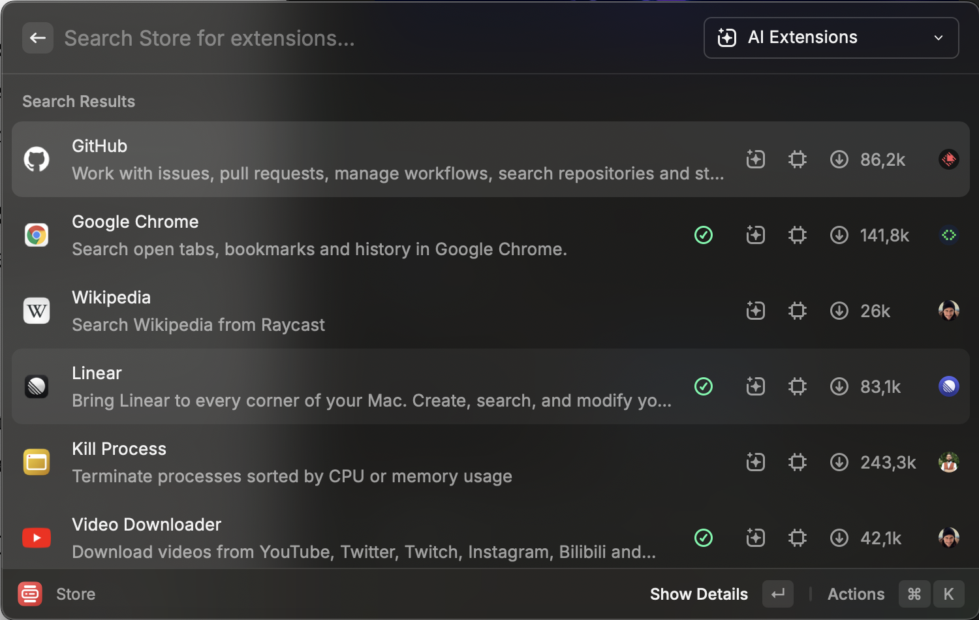
Task: Click the Wikipedia extension logo
Action: (x=37, y=311)
